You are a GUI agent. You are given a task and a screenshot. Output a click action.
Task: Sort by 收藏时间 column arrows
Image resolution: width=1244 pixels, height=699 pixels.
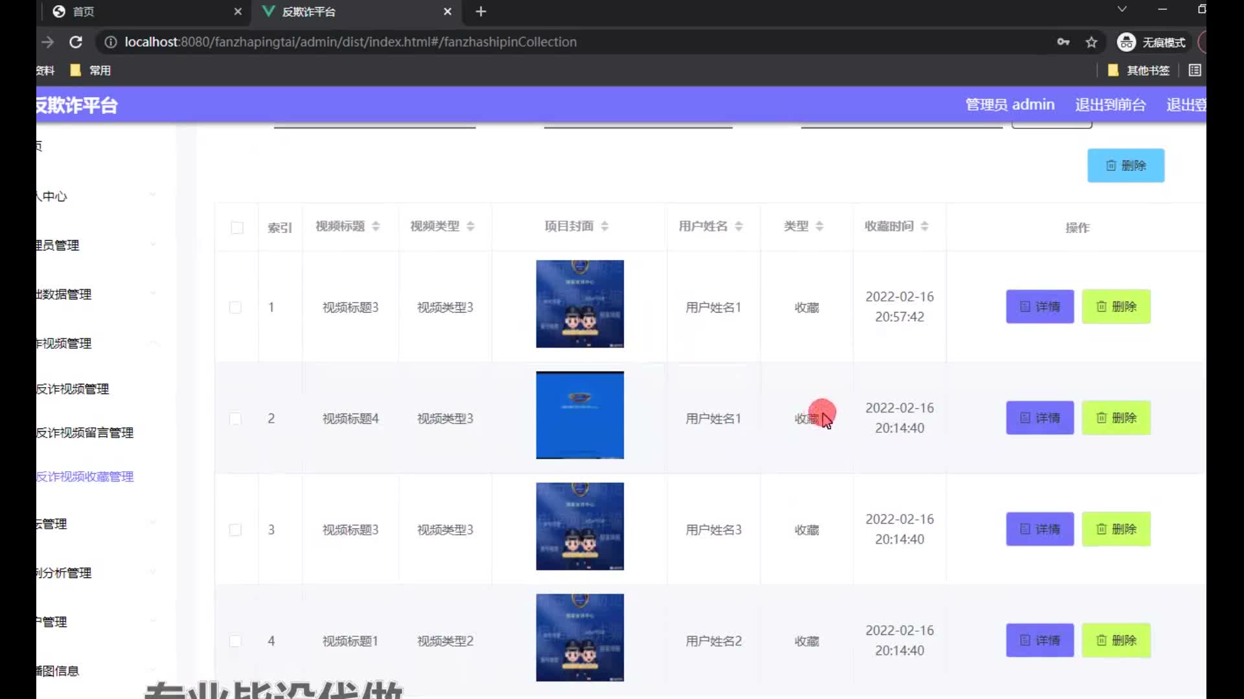(x=925, y=226)
